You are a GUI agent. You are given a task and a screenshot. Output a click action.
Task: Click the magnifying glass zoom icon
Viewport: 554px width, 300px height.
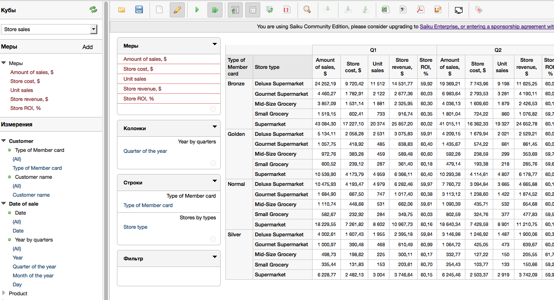(x=307, y=10)
